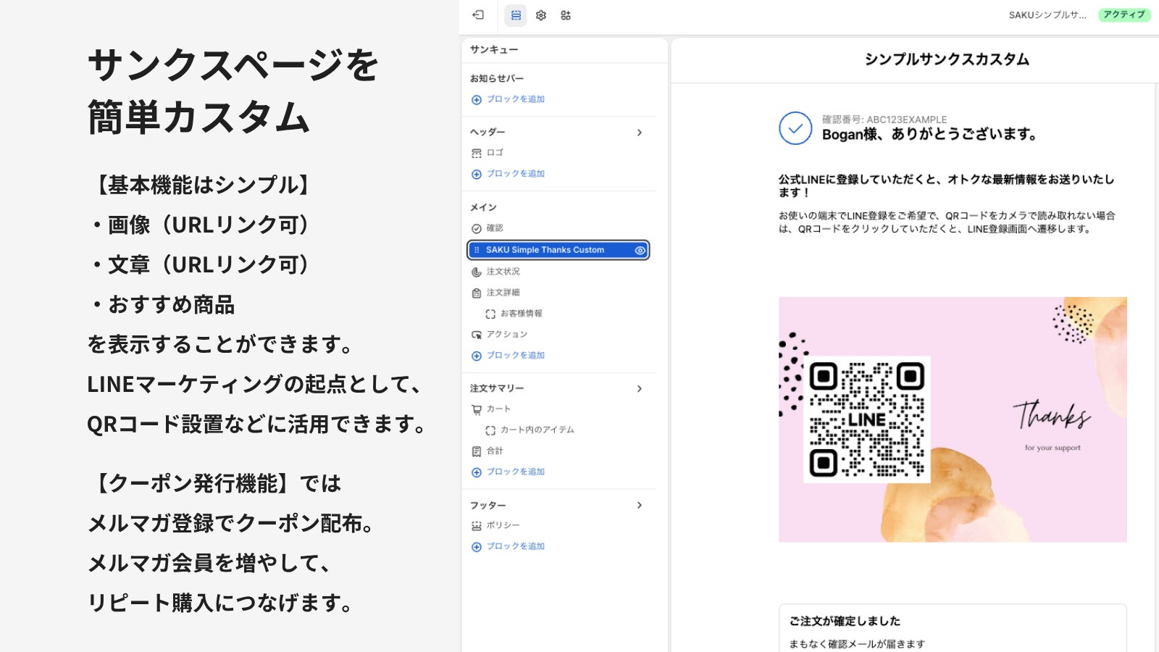Click the 公式LINE registration heading text
1159x652 pixels.
tap(946, 185)
